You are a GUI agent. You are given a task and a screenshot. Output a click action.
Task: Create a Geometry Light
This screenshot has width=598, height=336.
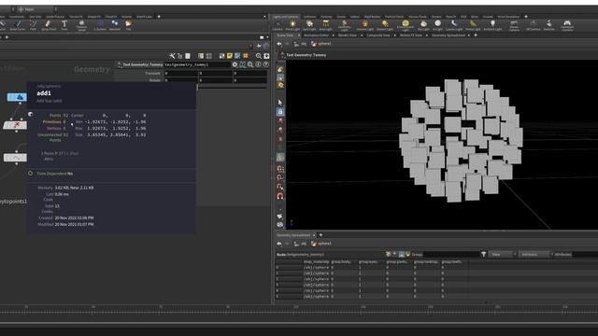pyautogui.click(x=345, y=25)
